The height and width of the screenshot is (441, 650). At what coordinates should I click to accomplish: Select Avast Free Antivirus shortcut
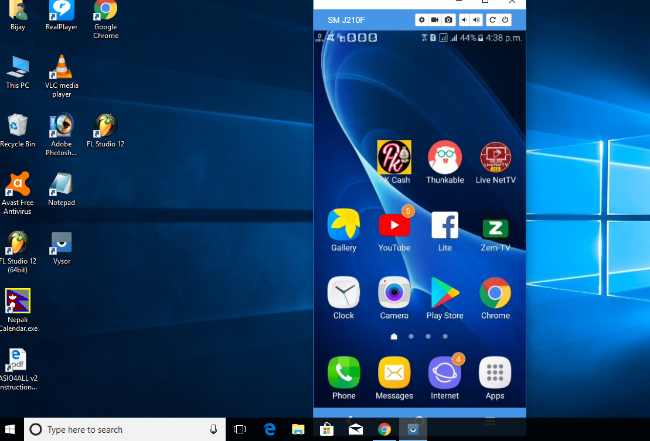tap(18, 193)
